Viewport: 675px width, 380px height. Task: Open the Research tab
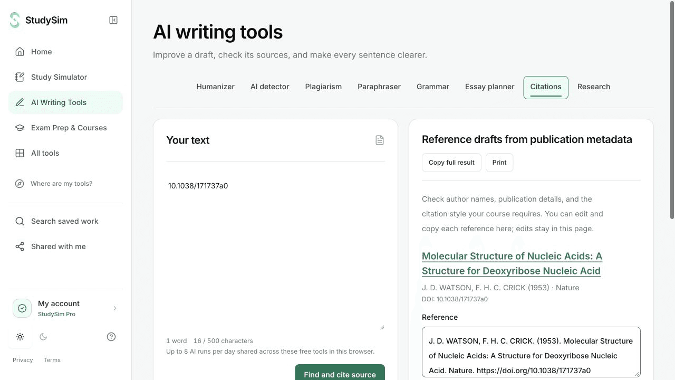594,87
